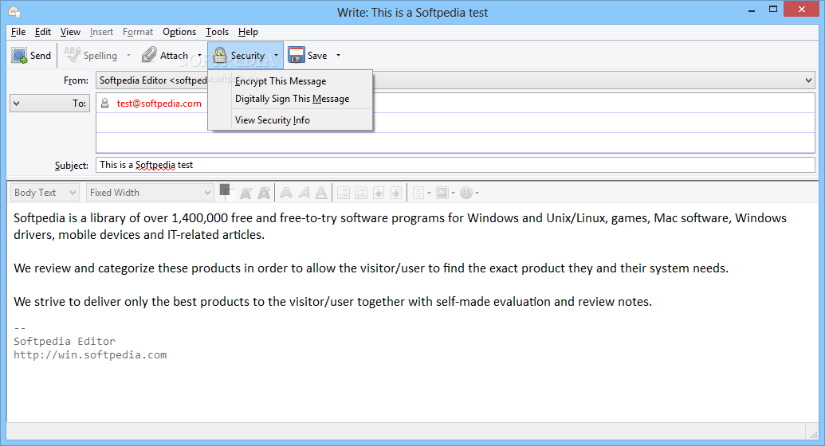
Task: Click the app icon in title bar
Action: click(x=14, y=11)
